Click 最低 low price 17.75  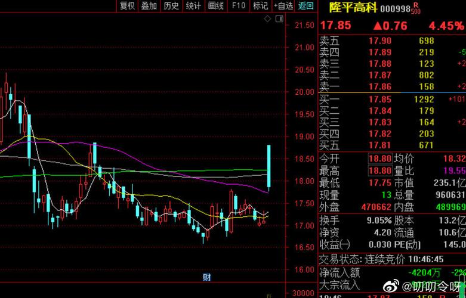click(x=380, y=182)
